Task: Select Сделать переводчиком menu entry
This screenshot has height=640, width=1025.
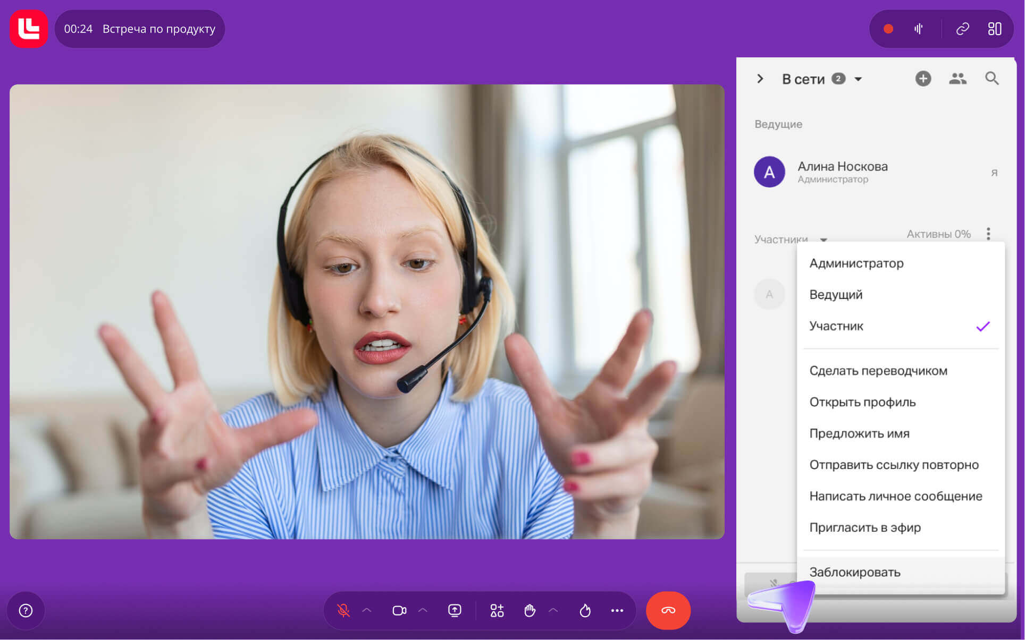Action: pyautogui.click(x=878, y=371)
